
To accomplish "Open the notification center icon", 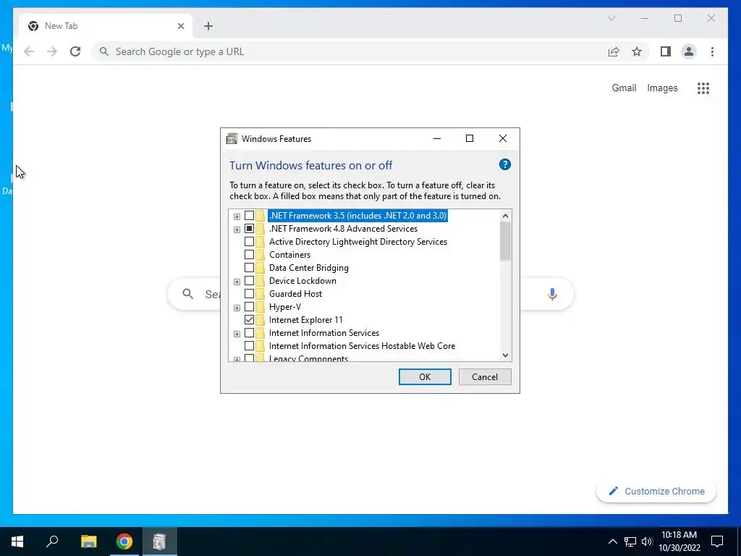I will (717, 542).
